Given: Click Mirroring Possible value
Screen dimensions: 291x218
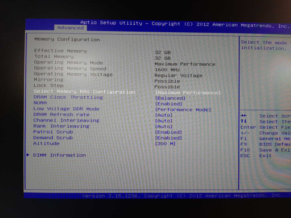Looking at the screenshot, I should pos(167,81).
